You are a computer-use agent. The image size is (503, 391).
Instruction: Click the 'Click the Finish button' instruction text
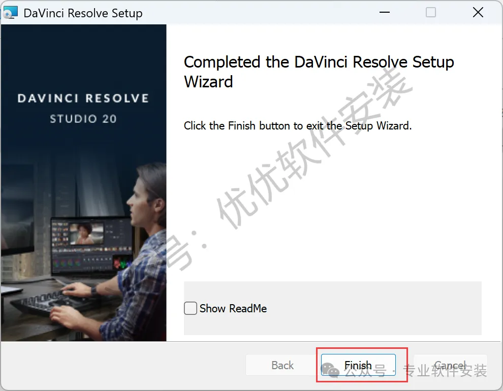pos(297,125)
